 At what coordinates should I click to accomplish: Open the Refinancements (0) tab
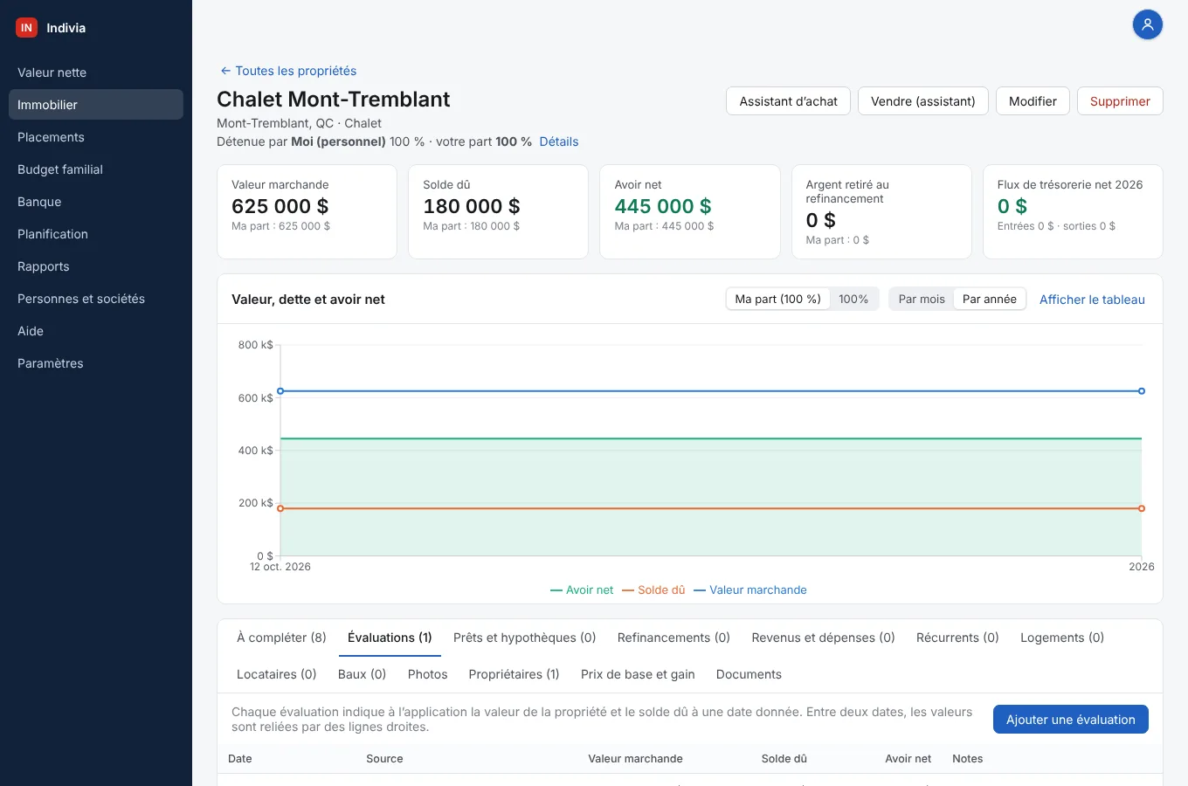pyautogui.click(x=673, y=638)
